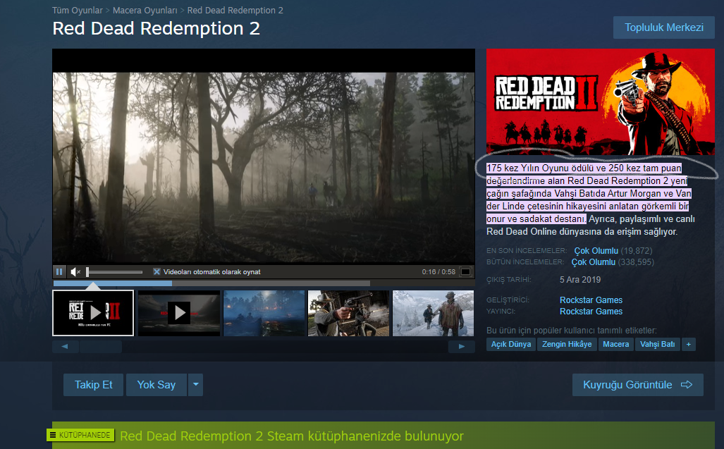Viewport: 724px width, 449px height.
Task: Click the left arrow of thumbnail strip
Action: pos(65,347)
